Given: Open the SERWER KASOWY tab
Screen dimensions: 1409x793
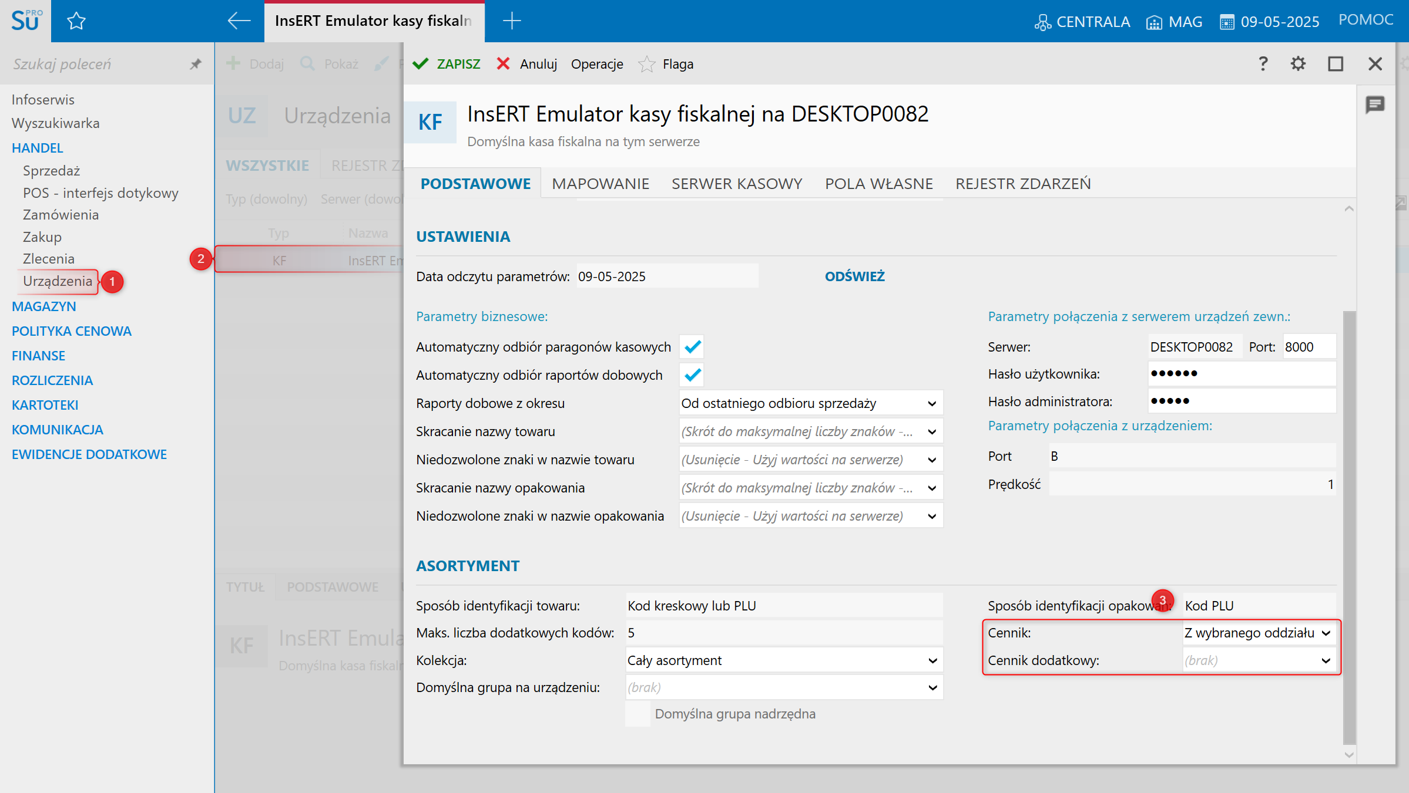Looking at the screenshot, I should point(737,184).
